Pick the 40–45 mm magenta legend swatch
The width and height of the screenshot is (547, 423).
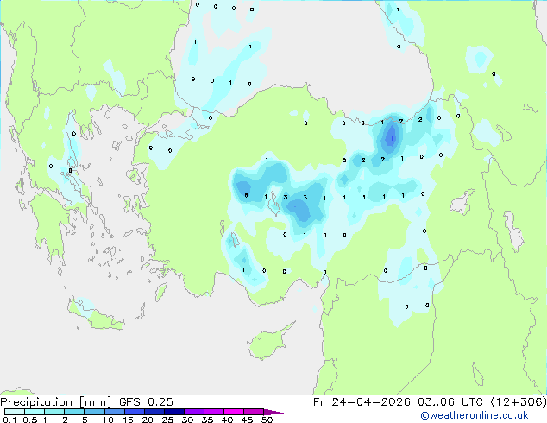[234, 412]
